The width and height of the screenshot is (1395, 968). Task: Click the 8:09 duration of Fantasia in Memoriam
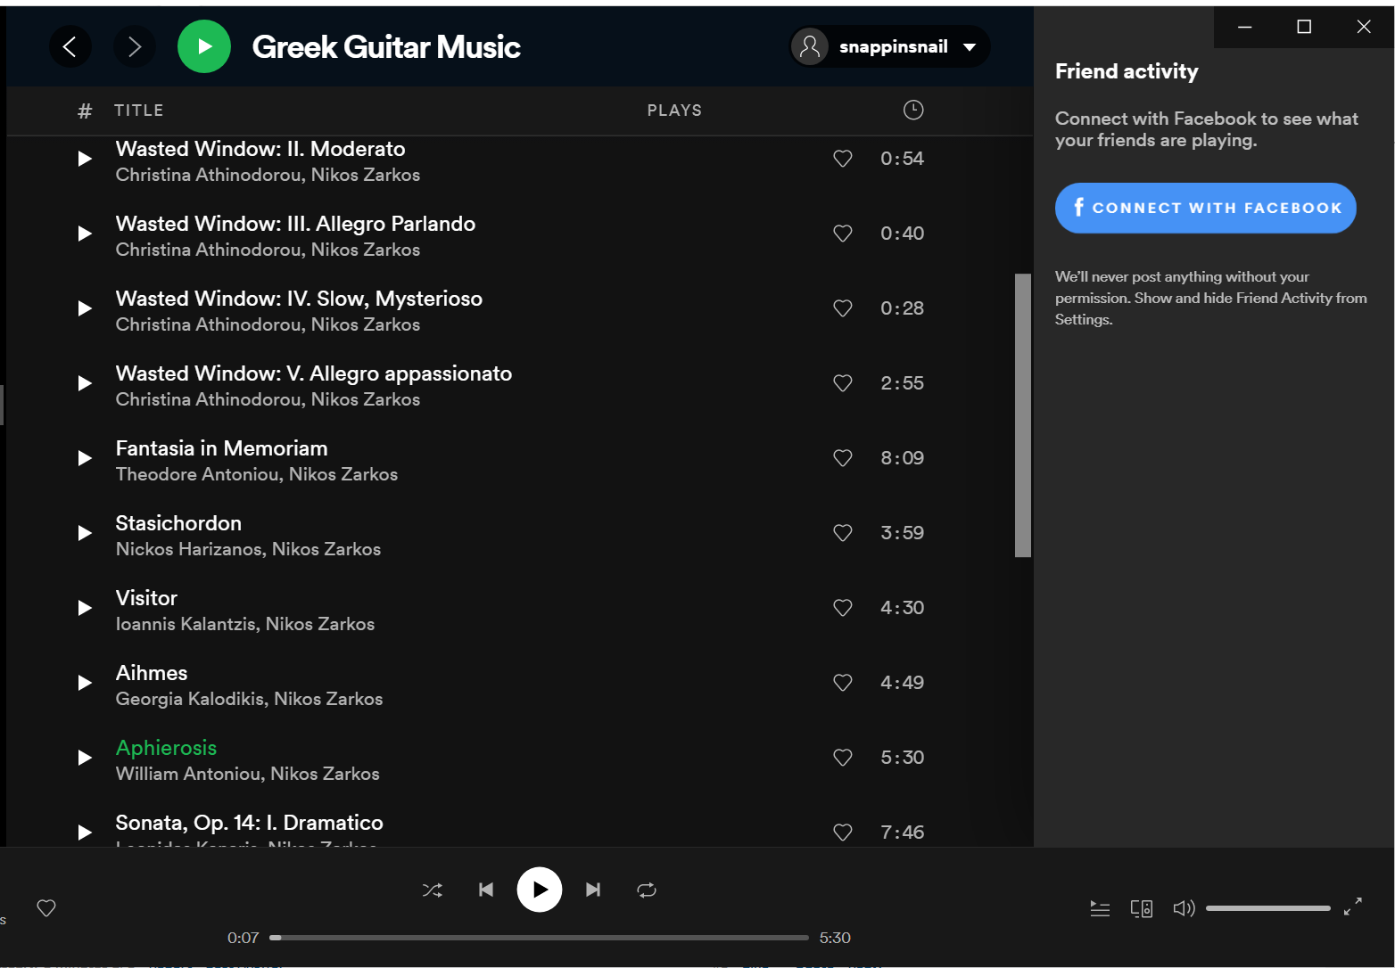click(x=903, y=458)
